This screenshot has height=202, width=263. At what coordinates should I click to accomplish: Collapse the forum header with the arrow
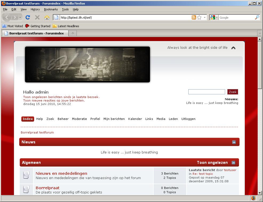pos(233,48)
